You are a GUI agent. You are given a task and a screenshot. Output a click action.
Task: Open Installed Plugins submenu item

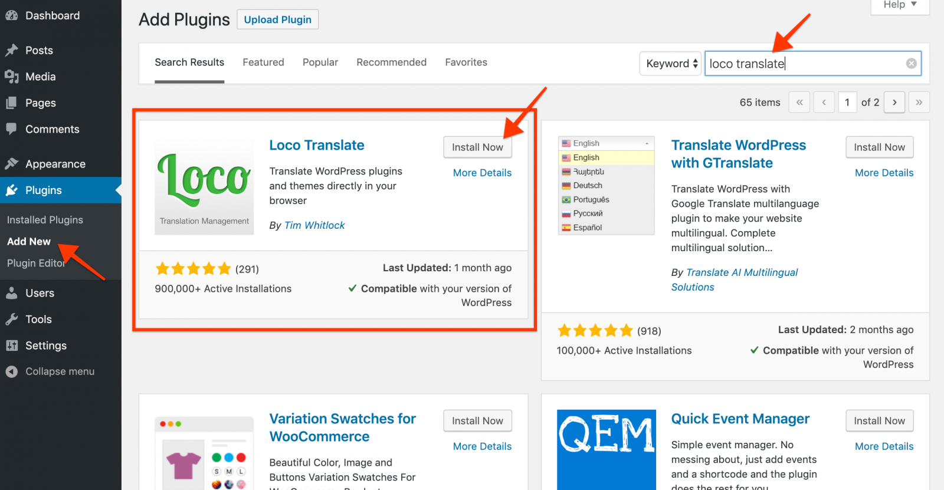point(45,220)
